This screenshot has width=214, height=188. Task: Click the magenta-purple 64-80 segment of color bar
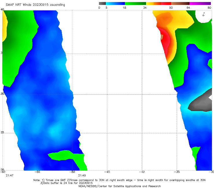coord(200,3)
